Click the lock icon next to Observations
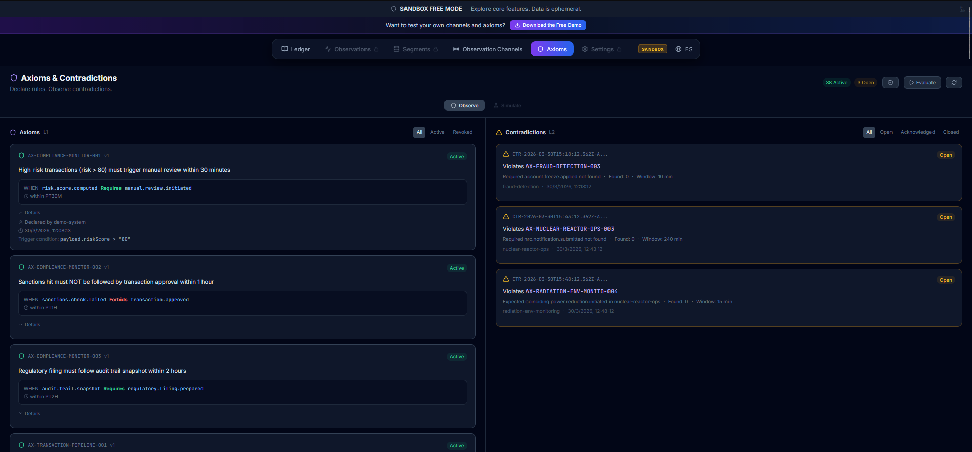 coord(376,49)
